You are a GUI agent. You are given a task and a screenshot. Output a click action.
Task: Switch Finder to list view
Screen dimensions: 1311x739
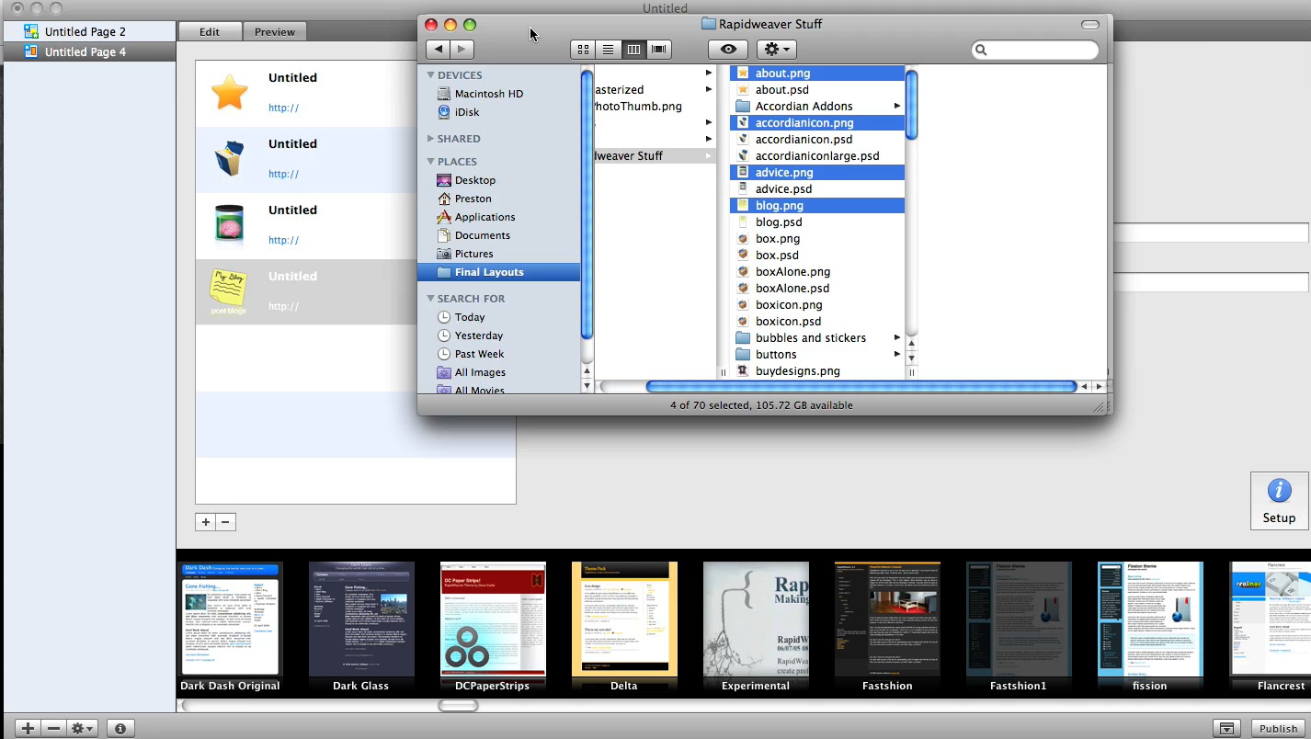[608, 50]
